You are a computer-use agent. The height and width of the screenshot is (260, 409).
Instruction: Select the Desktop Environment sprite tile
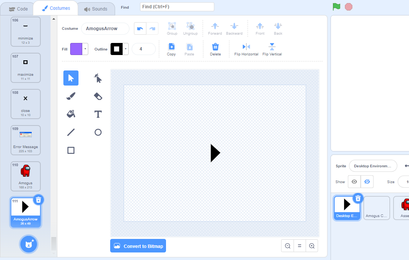pos(347,208)
